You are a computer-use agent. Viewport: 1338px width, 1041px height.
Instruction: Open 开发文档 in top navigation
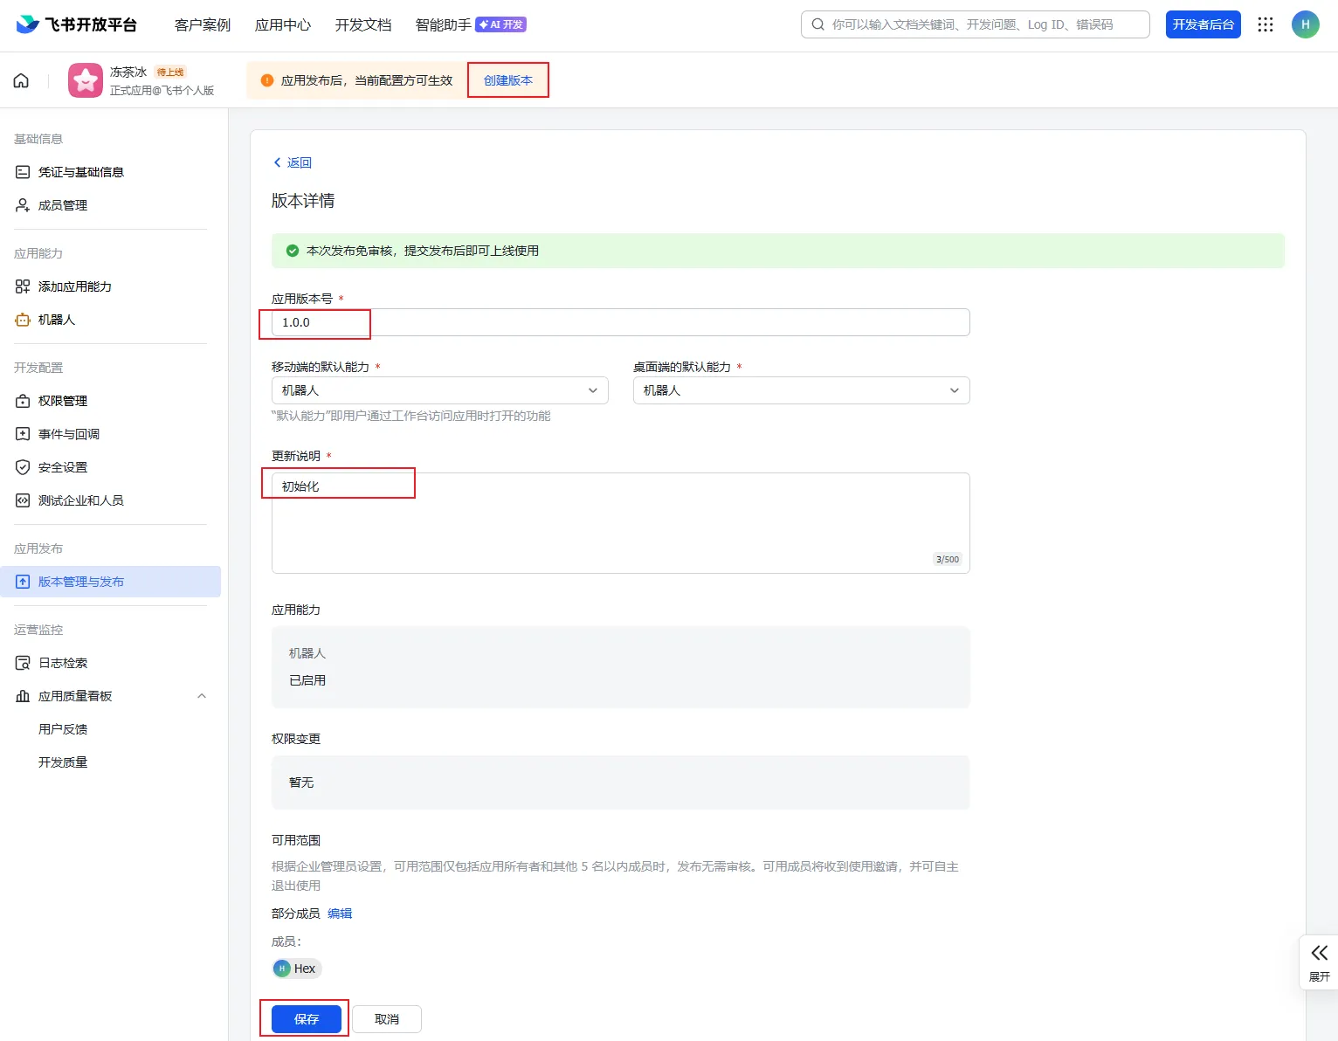tap(363, 24)
